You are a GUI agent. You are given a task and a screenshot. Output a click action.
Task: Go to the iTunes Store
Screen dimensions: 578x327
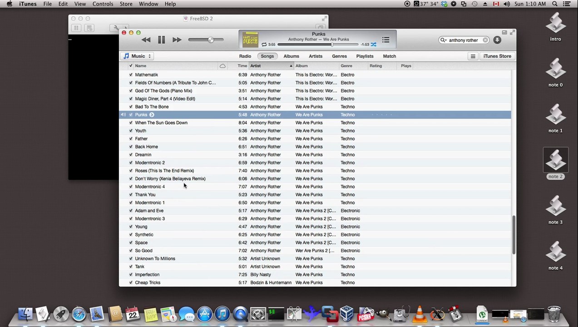coord(497,56)
